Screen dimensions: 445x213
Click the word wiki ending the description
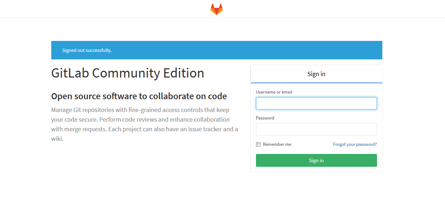[57, 139]
